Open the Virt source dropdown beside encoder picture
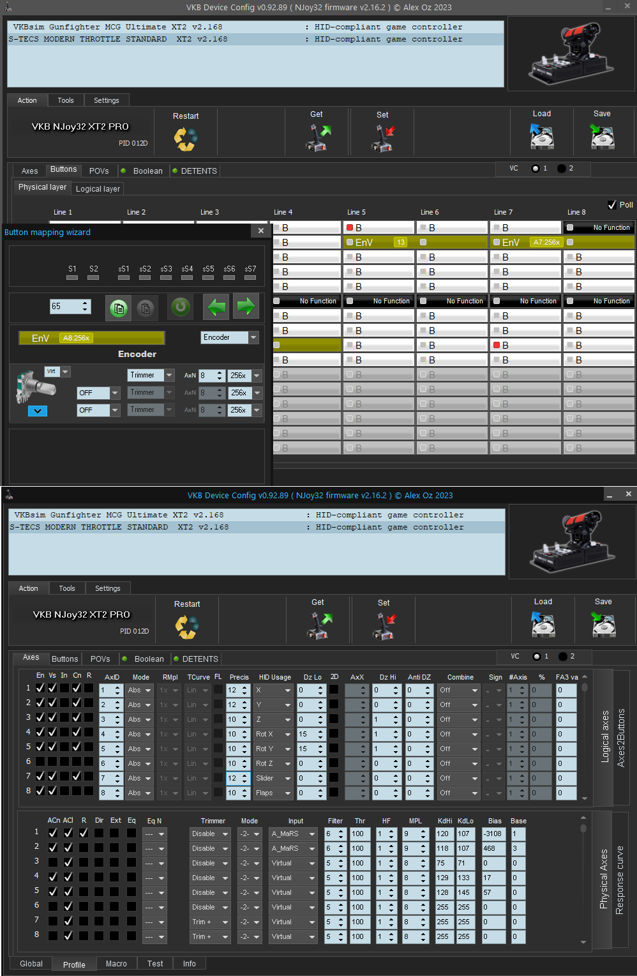 [57, 372]
